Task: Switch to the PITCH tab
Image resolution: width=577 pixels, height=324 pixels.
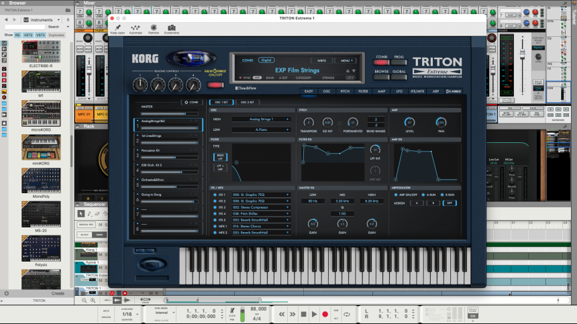Action: click(x=345, y=91)
